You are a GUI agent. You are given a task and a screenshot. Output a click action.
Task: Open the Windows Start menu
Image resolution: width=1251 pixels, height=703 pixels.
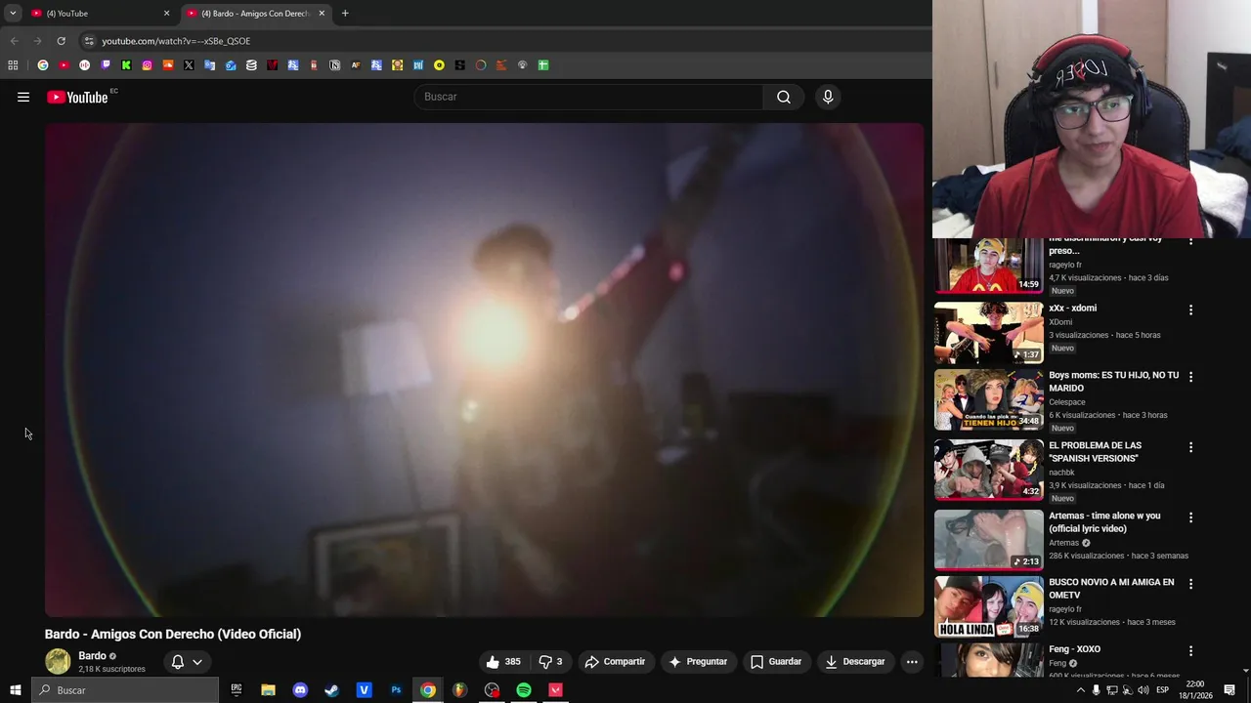tap(15, 690)
